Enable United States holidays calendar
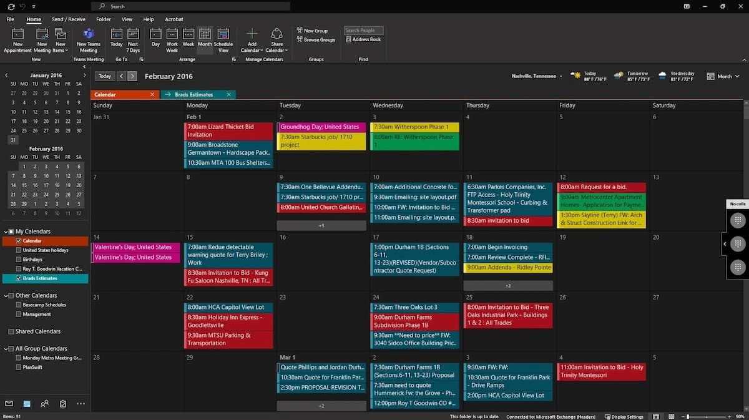 [x=18, y=250]
